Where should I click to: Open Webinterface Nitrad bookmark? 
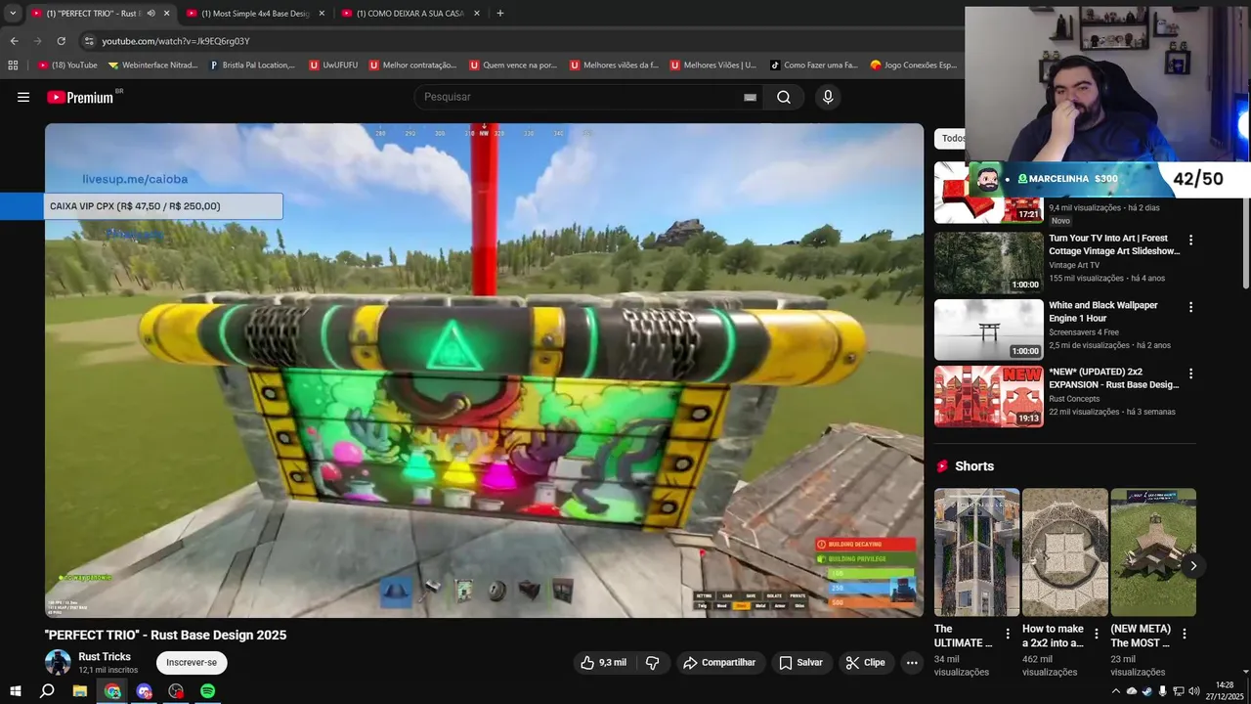[x=152, y=66]
